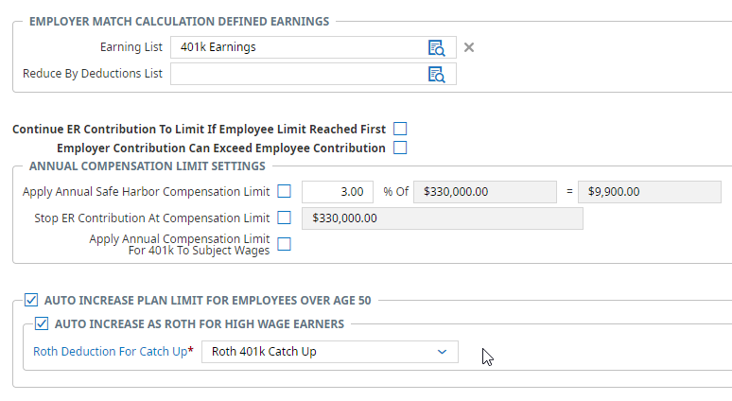Disable Auto Increase As Roth For High Wage Earners
This screenshot has height=401, width=732.
pyautogui.click(x=42, y=324)
